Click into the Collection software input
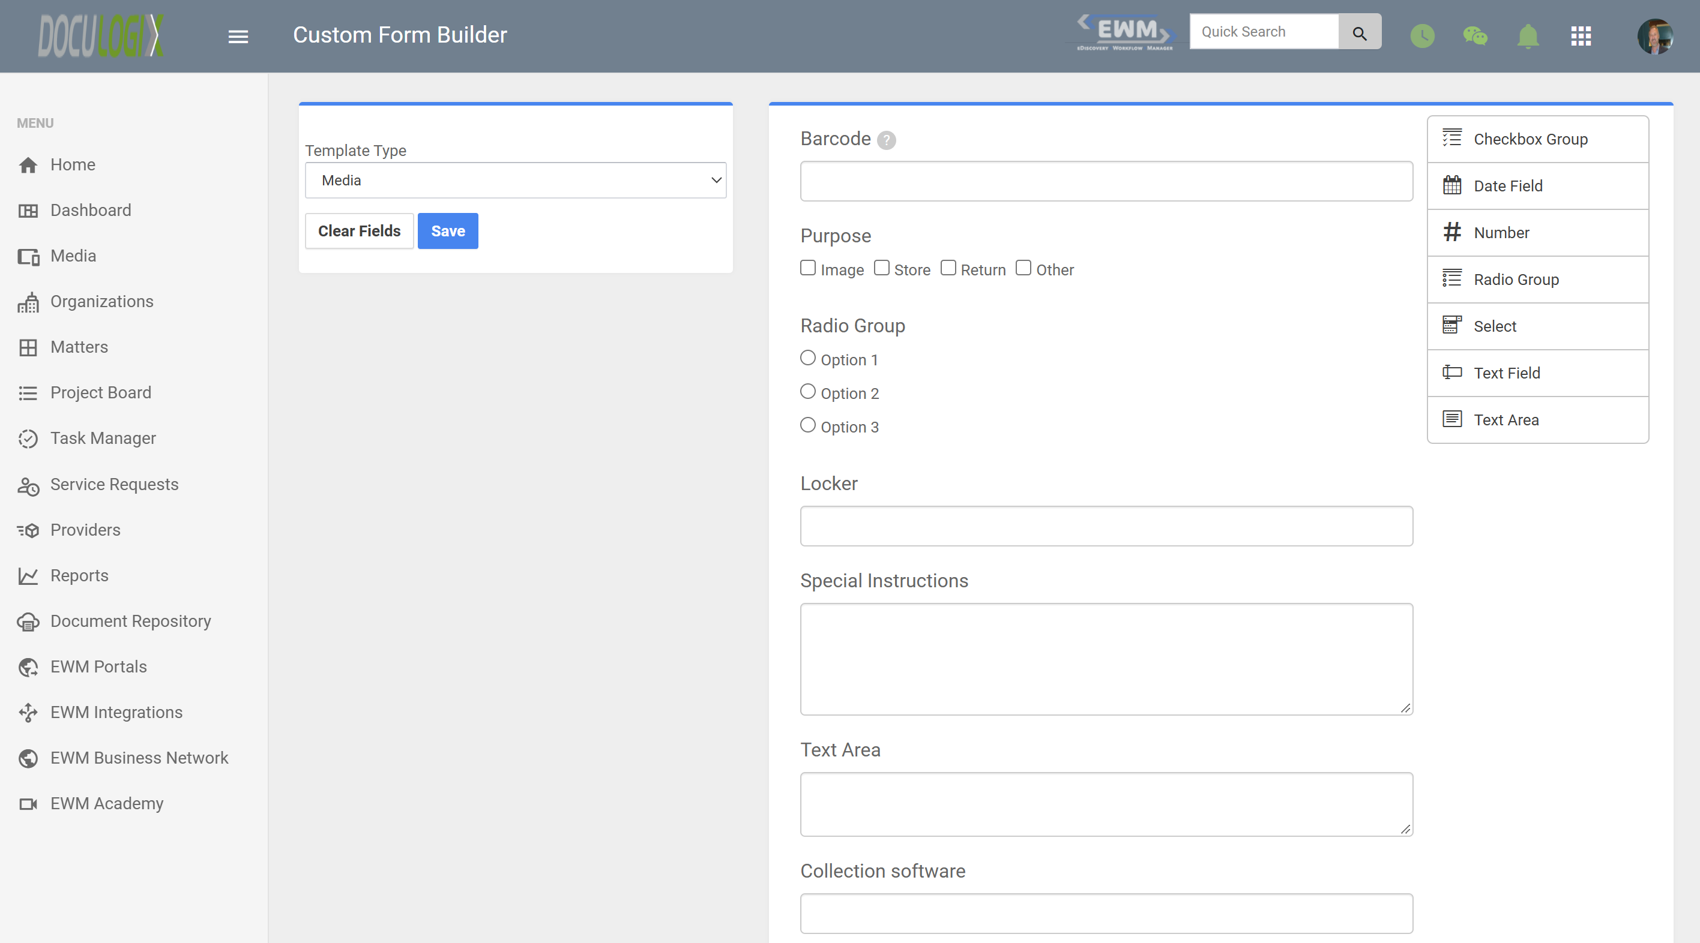 1107,914
